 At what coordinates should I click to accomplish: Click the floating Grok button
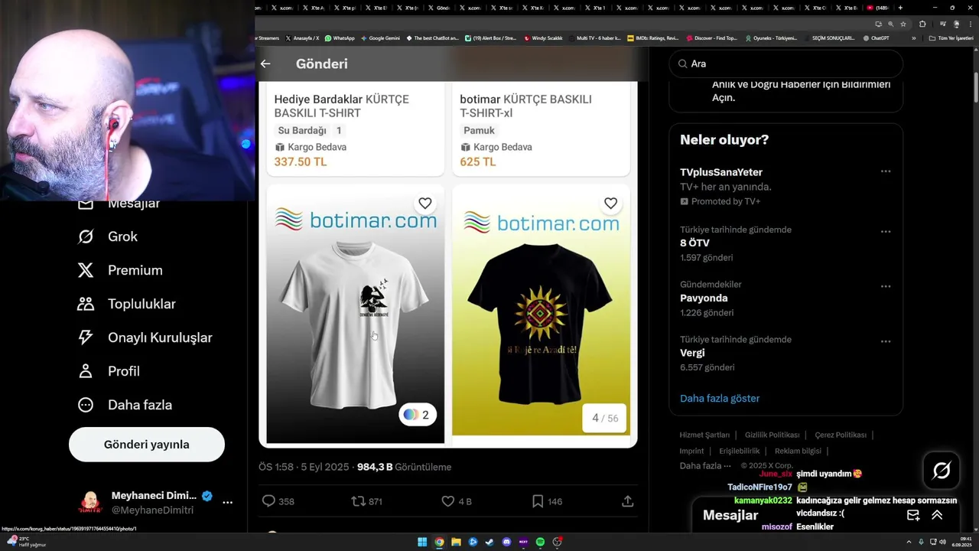click(x=942, y=471)
